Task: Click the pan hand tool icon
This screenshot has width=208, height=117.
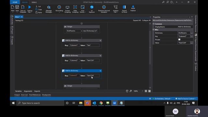Action: [x=127, y=91]
